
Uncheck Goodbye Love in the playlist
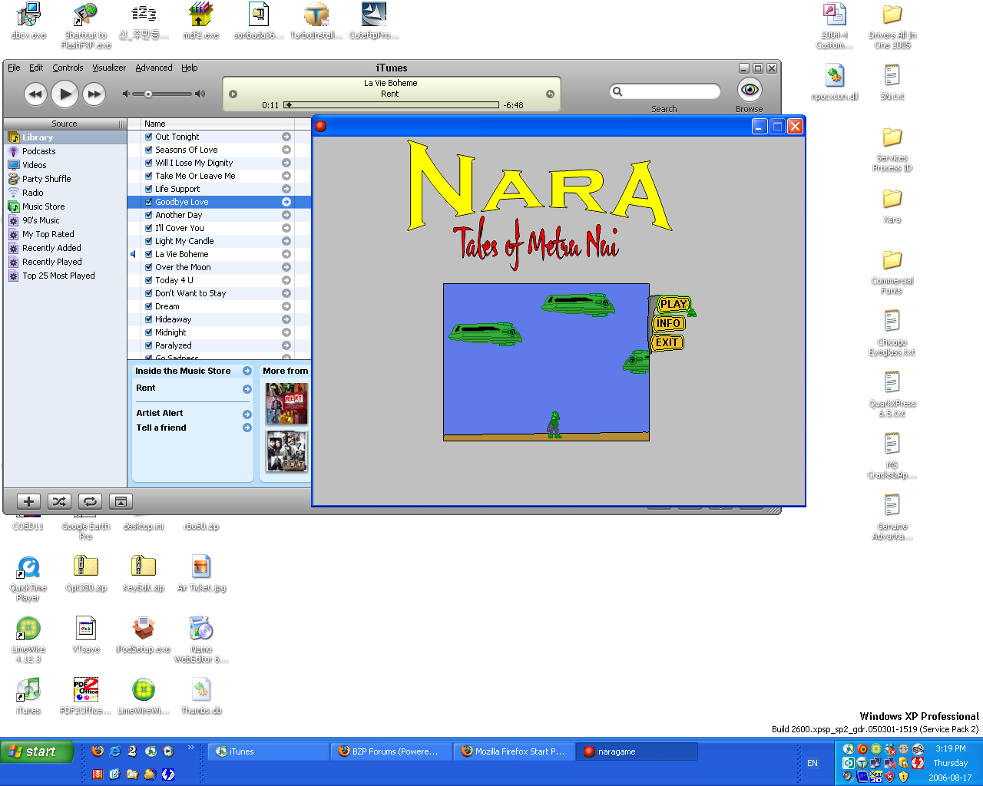click(x=148, y=201)
